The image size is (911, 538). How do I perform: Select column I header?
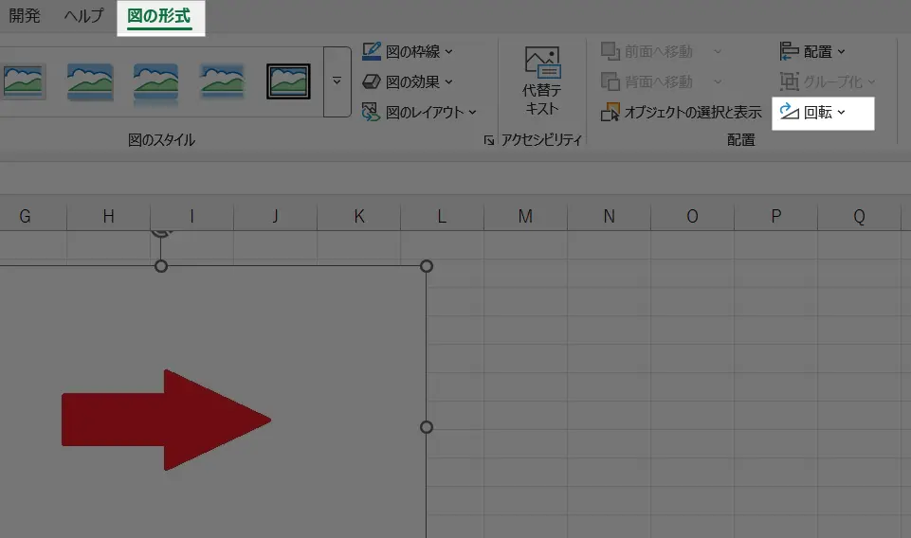coord(191,217)
